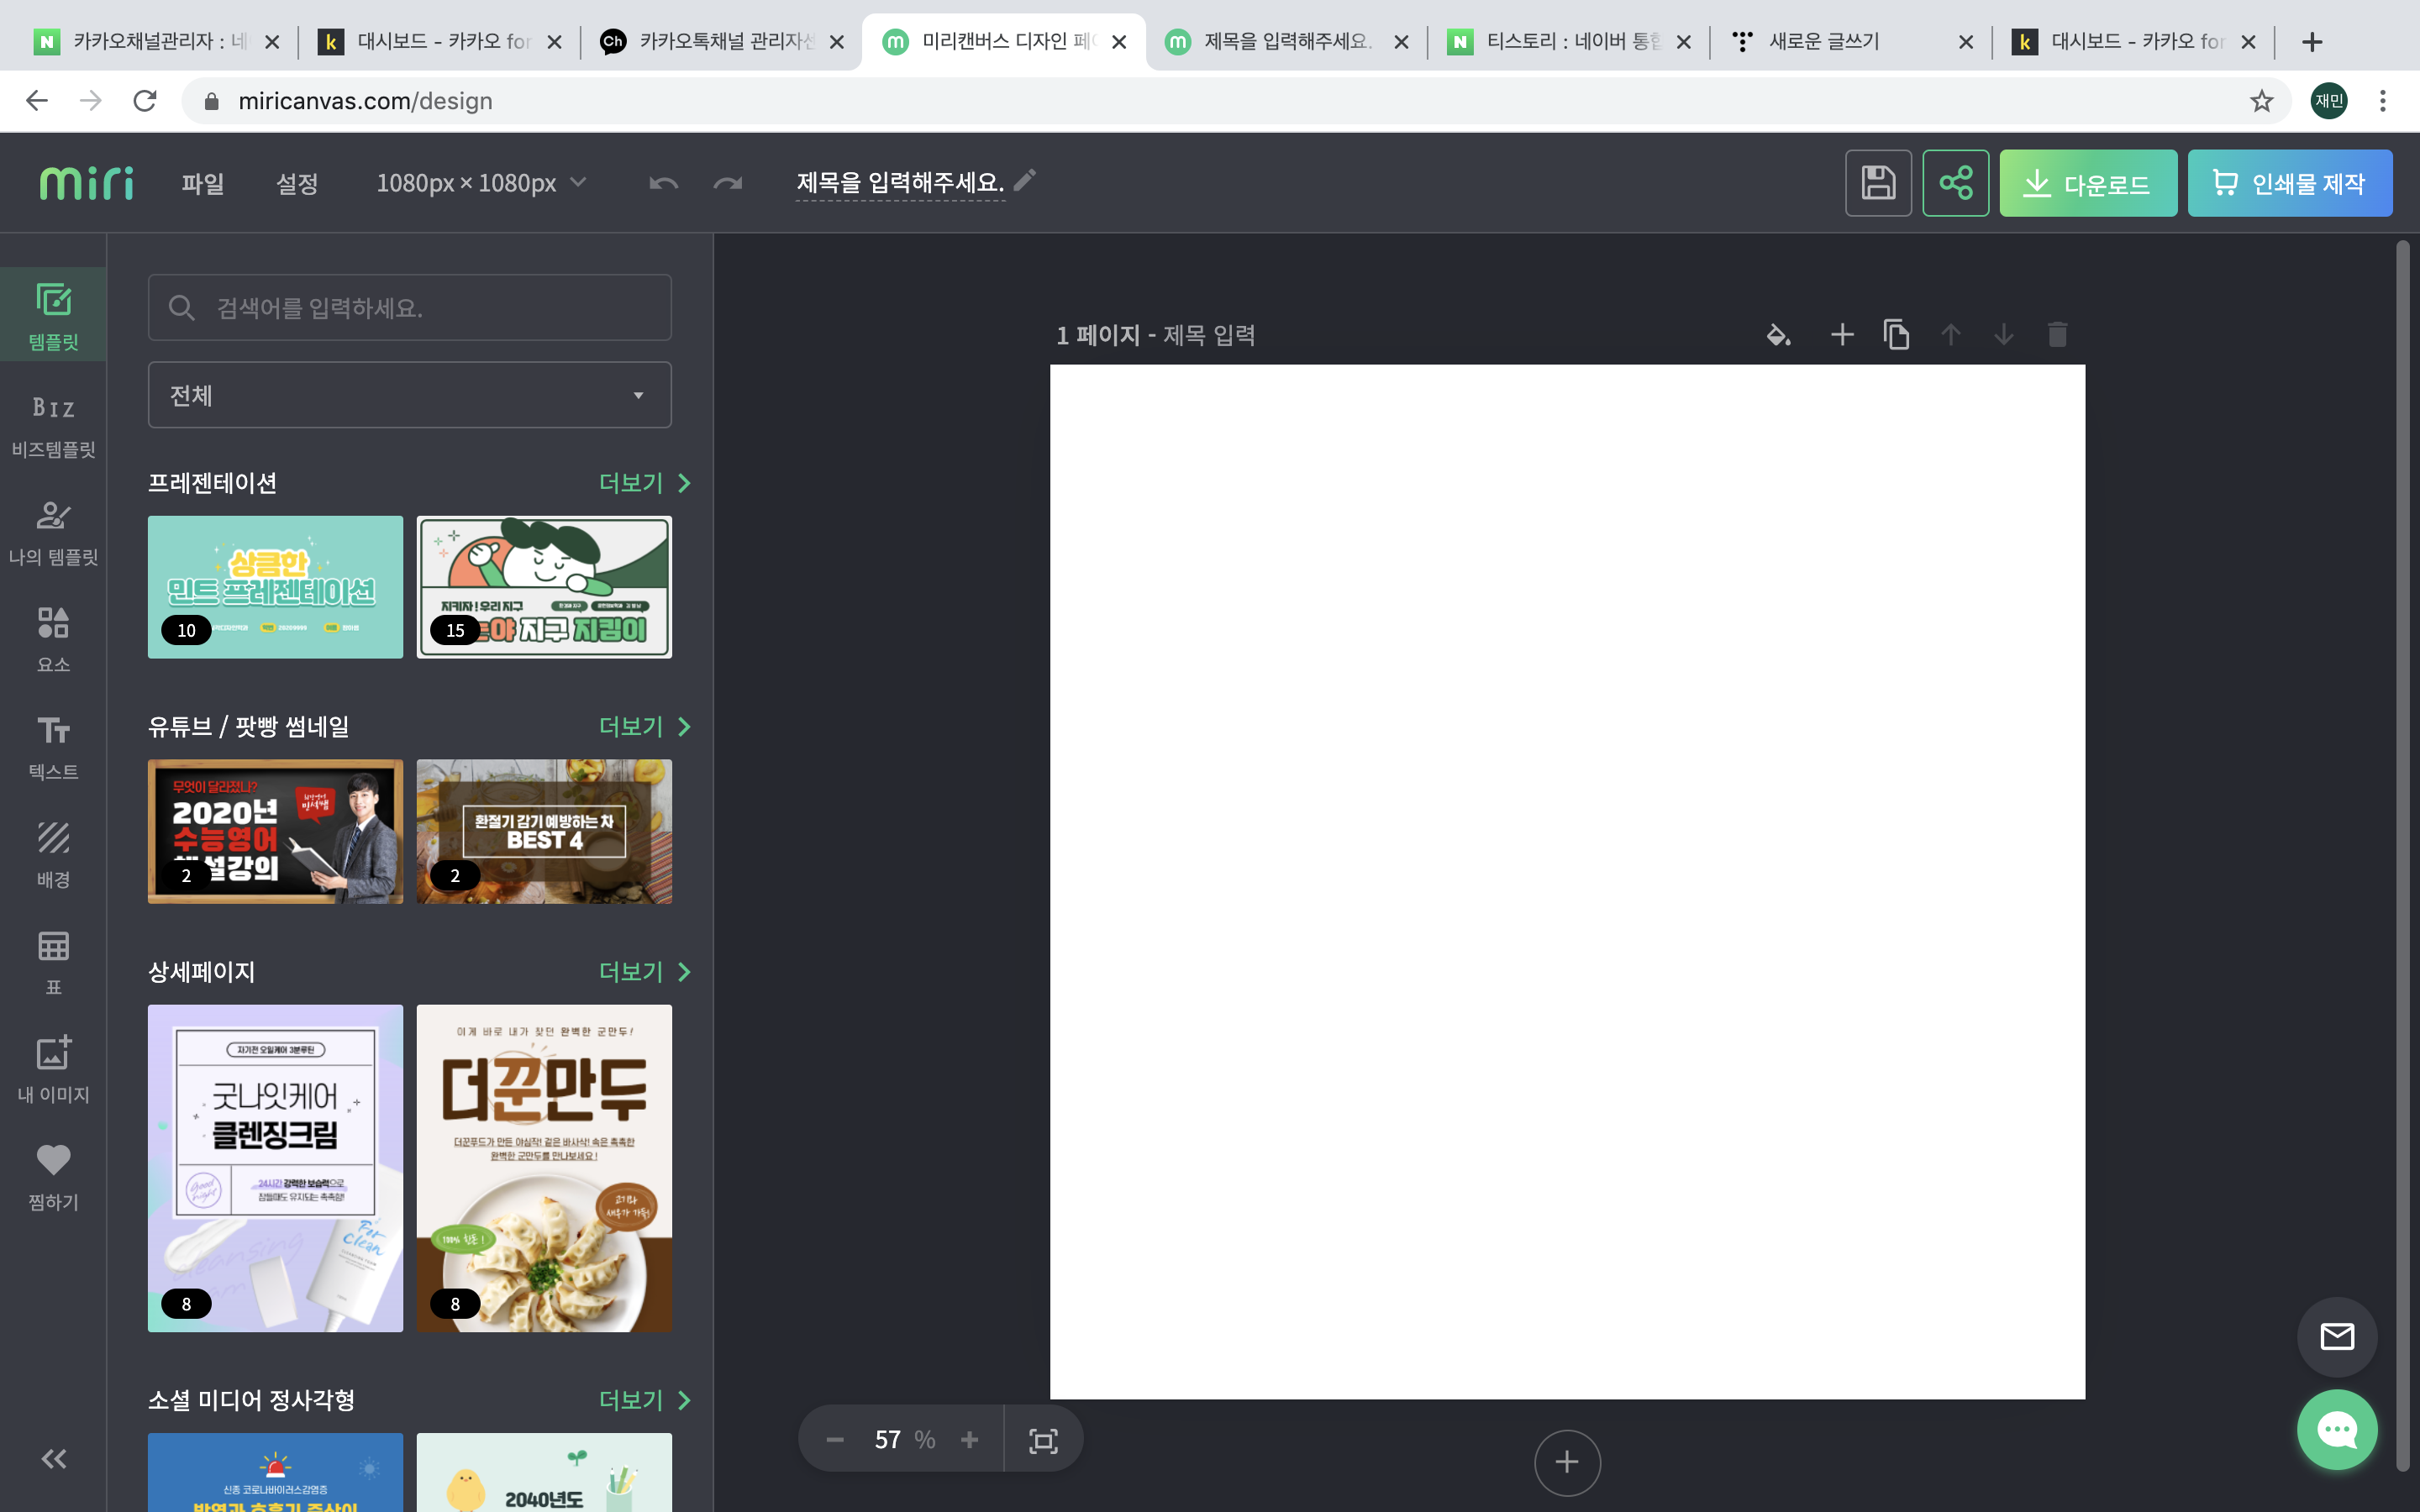
Task: Click the fit-to-screen zoom icon
Action: pyautogui.click(x=1043, y=1440)
